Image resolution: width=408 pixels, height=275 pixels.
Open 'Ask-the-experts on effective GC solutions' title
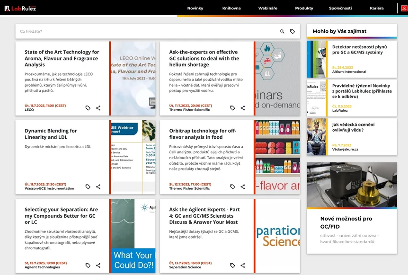(204, 58)
